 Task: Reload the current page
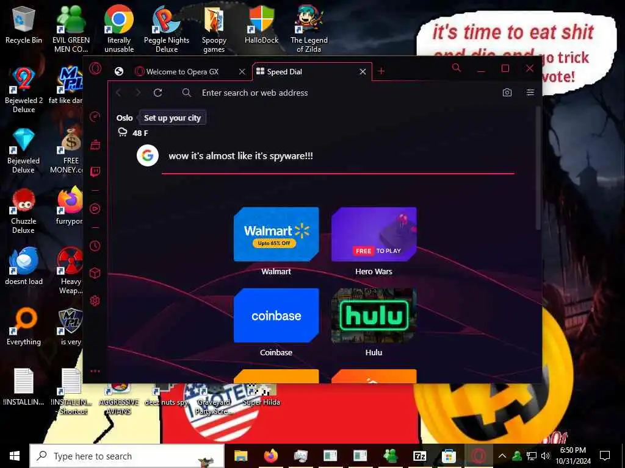[158, 93]
